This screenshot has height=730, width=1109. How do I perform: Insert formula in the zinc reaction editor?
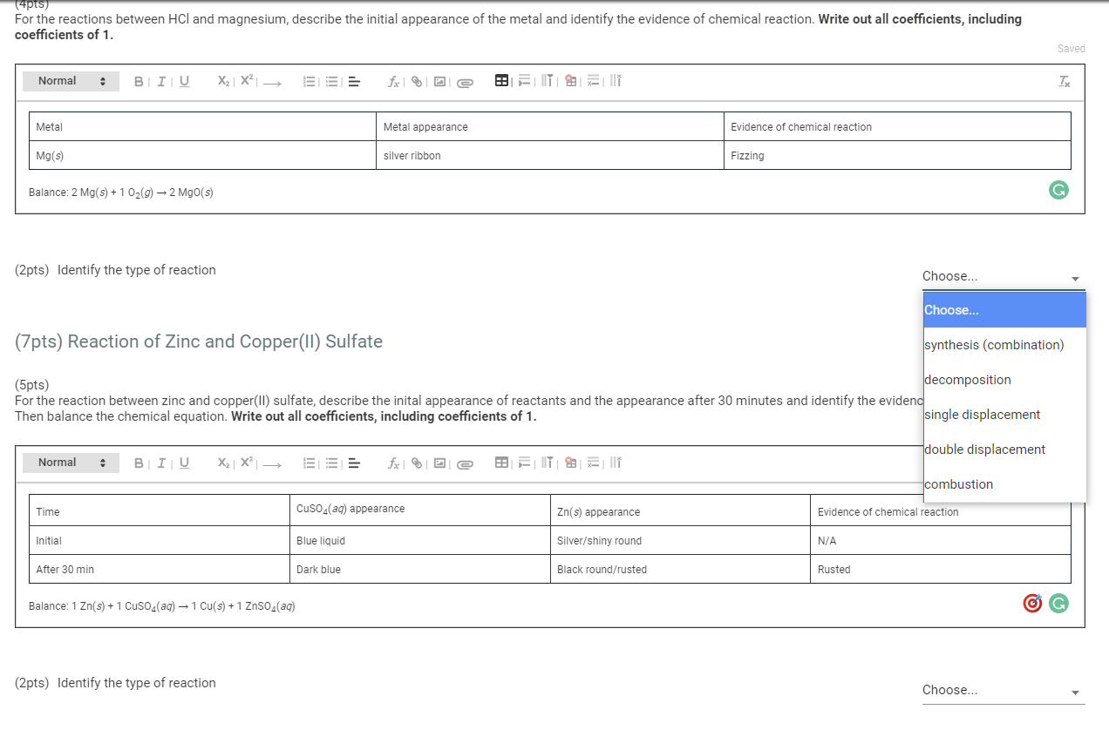pos(394,463)
